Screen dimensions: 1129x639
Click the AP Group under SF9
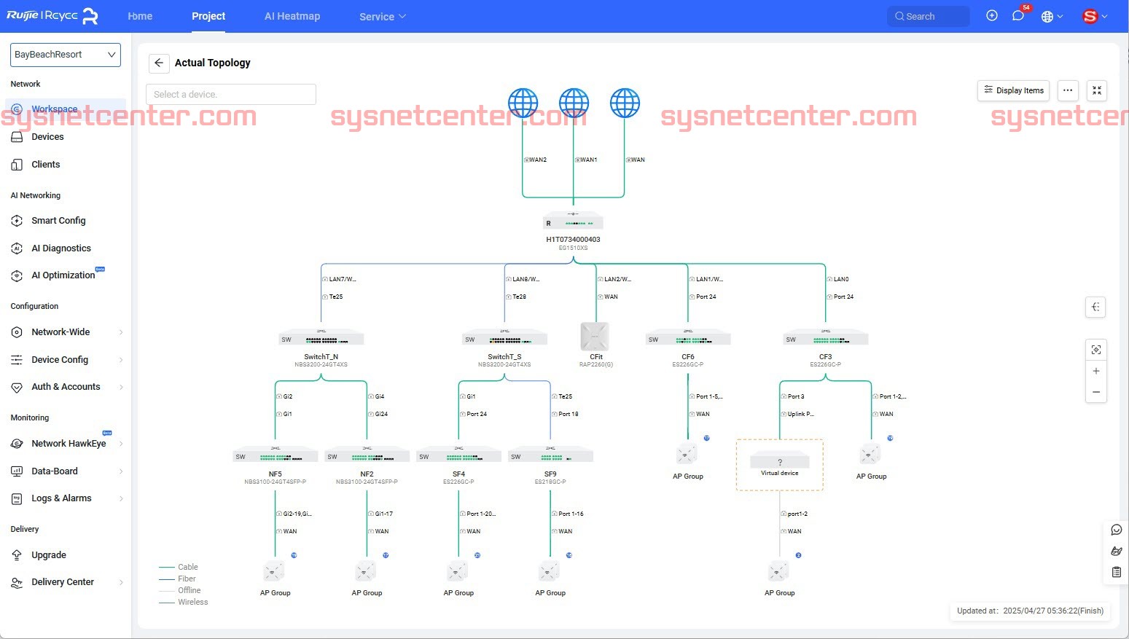549,571
